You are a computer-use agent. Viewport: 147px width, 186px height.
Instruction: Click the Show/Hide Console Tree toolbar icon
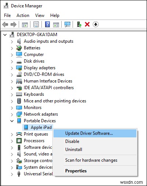(25, 24)
